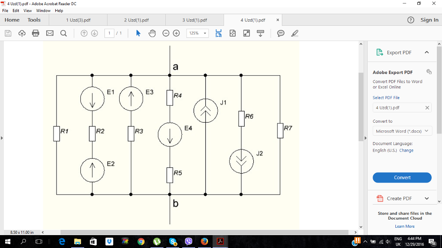Email the PDF as attachment

coord(49,33)
